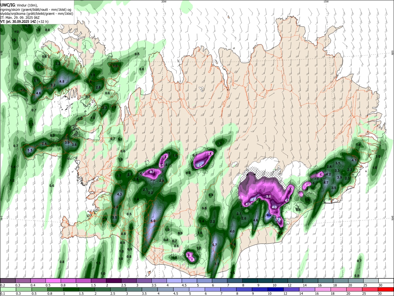Screen dimensions: 394x296
Task: Click the 3.2 precipitation value on the map
Action: (53, 85)
